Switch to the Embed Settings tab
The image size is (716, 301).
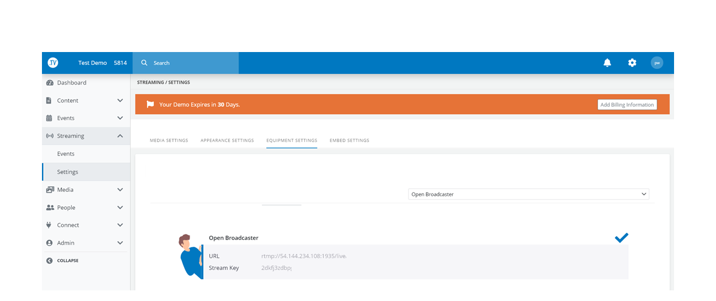click(x=349, y=140)
